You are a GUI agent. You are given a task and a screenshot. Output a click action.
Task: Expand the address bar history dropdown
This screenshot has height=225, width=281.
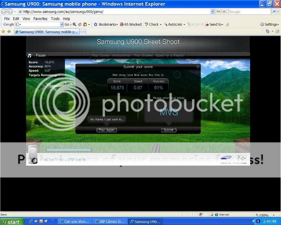pyautogui.click(x=213, y=12)
